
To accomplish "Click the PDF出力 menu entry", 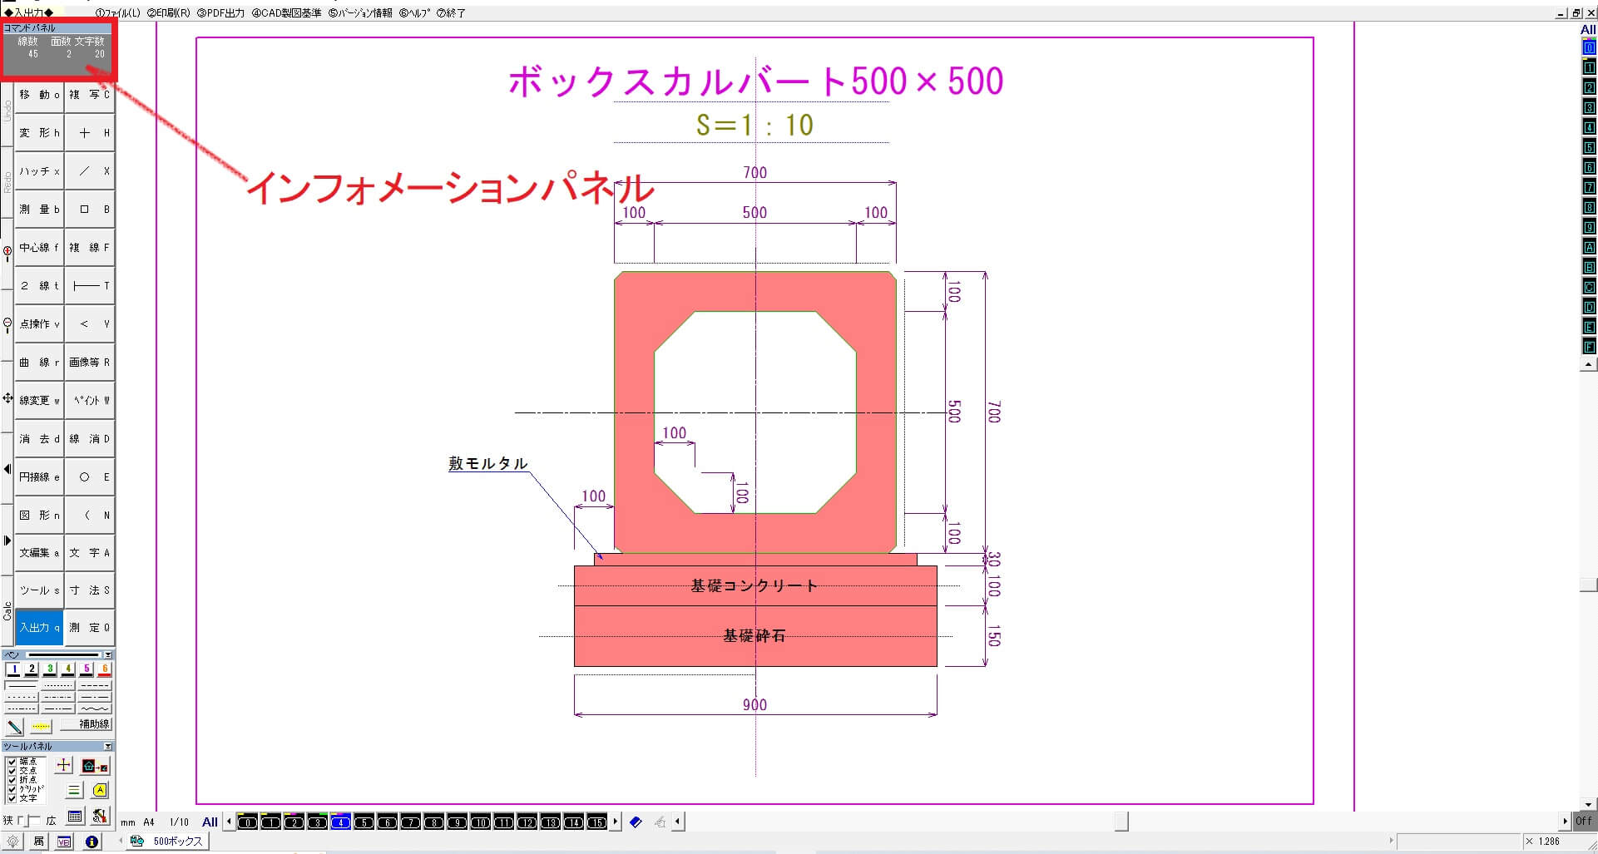I will [220, 12].
